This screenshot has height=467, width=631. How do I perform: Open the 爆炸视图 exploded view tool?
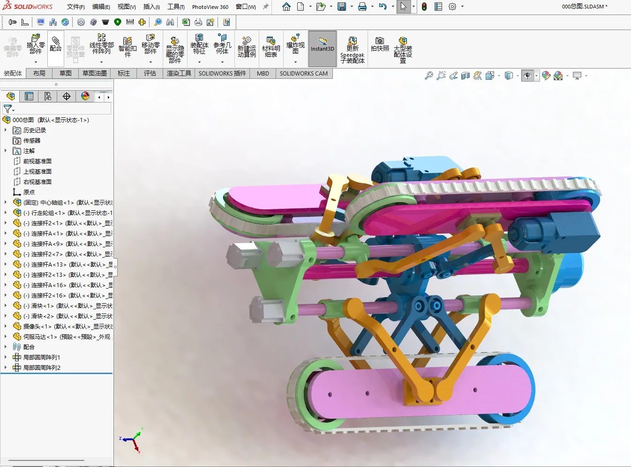click(x=295, y=45)
